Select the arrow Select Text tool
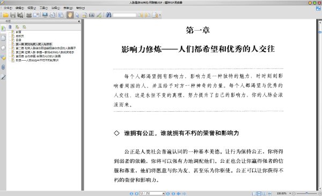 [77, 15]
